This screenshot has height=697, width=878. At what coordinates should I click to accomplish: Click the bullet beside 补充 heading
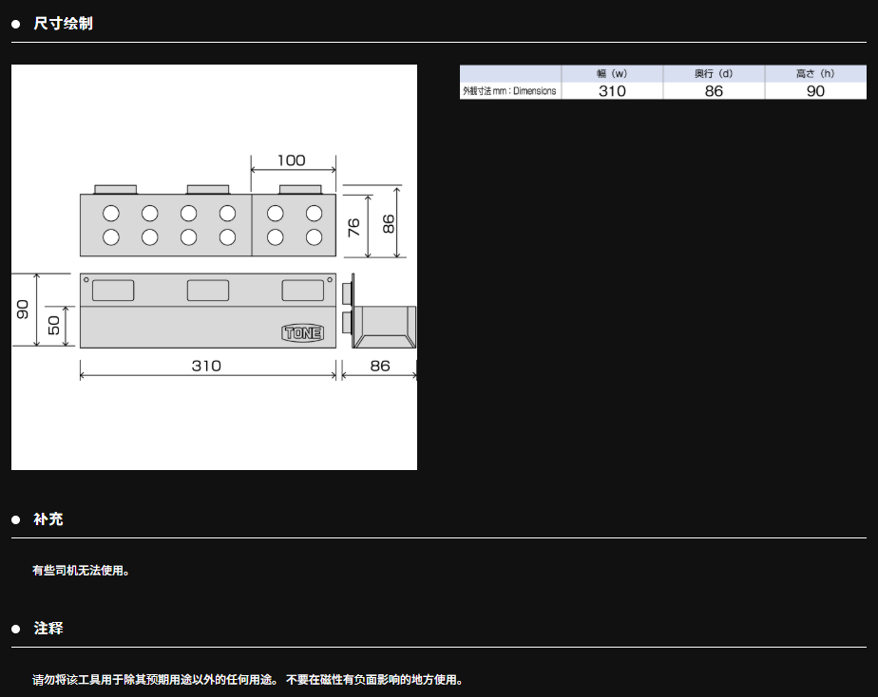tap(16, 520)
